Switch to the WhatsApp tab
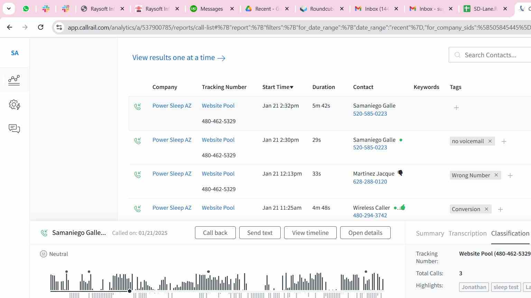The image size is (531, 298). coord(26,9)
